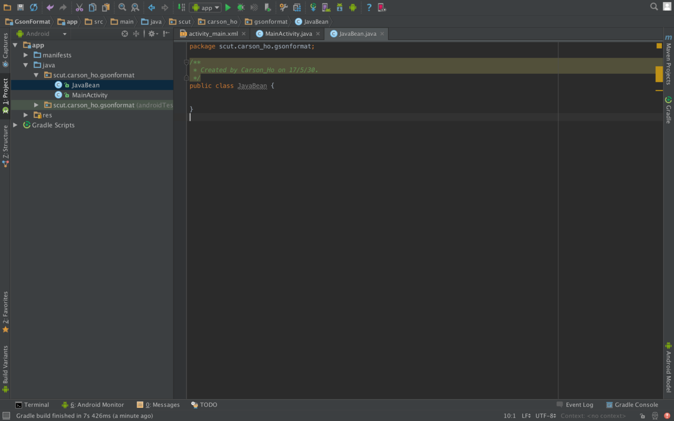Open the Help question mark icon

(x=369, y=8)
